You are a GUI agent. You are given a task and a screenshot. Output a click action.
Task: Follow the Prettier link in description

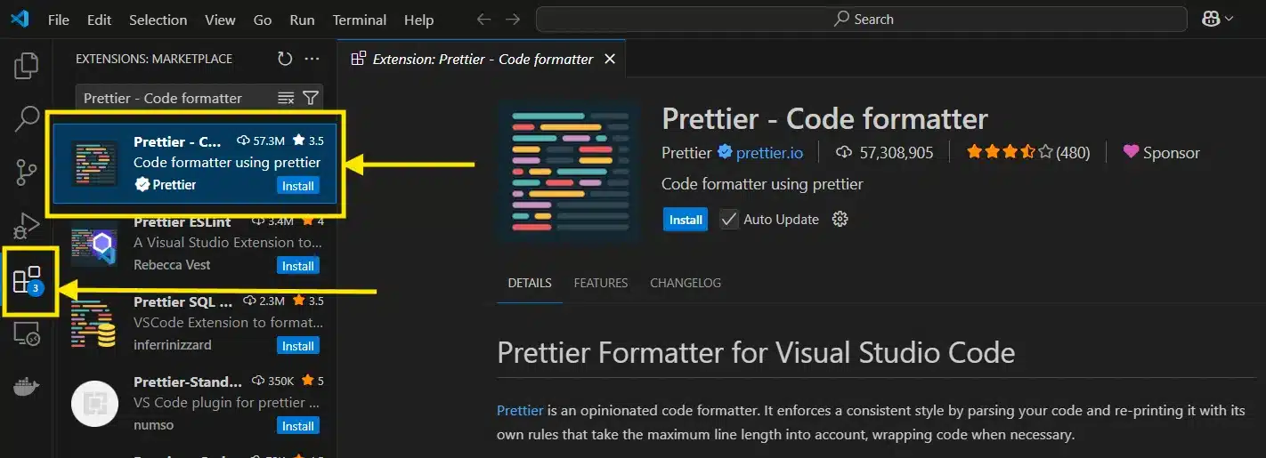tap(520, 410)
